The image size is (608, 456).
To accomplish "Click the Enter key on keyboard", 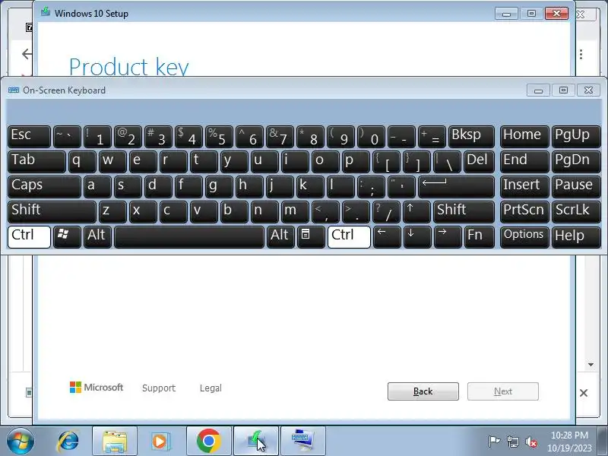I will (456, 187).
